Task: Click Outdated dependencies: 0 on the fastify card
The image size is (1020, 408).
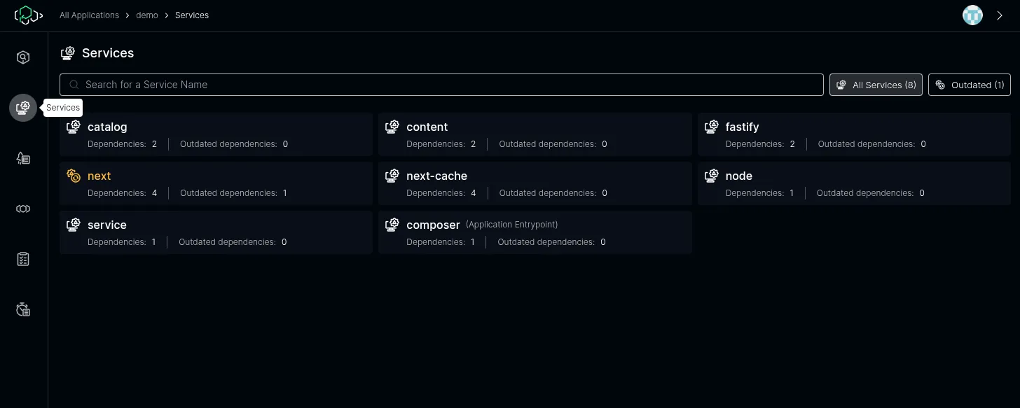Action: (x=872, y=144)
